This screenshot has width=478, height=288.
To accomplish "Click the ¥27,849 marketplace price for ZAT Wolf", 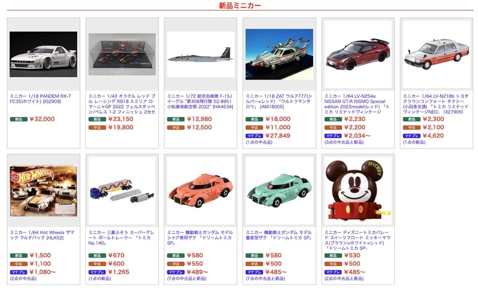I will (278, 136).
